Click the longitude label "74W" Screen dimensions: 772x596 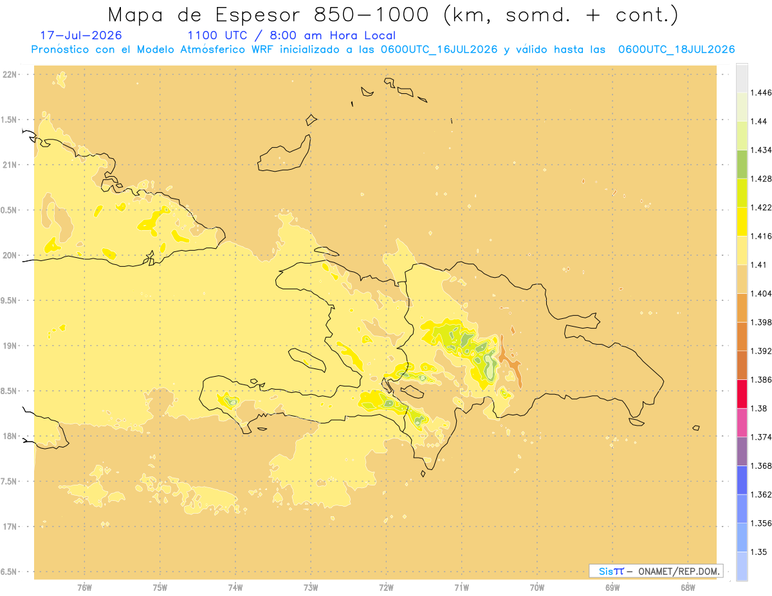235,587
